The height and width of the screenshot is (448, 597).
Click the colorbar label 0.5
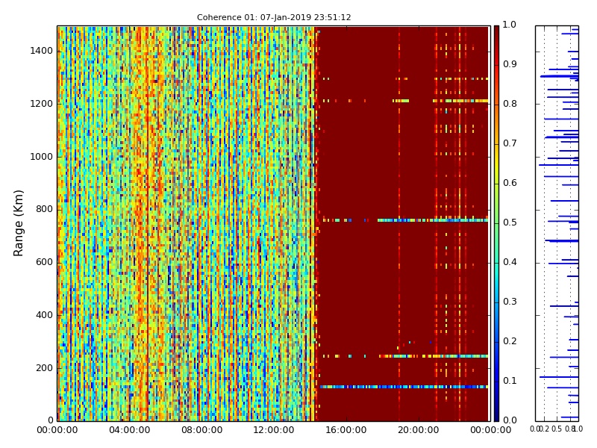coord(510,223)
